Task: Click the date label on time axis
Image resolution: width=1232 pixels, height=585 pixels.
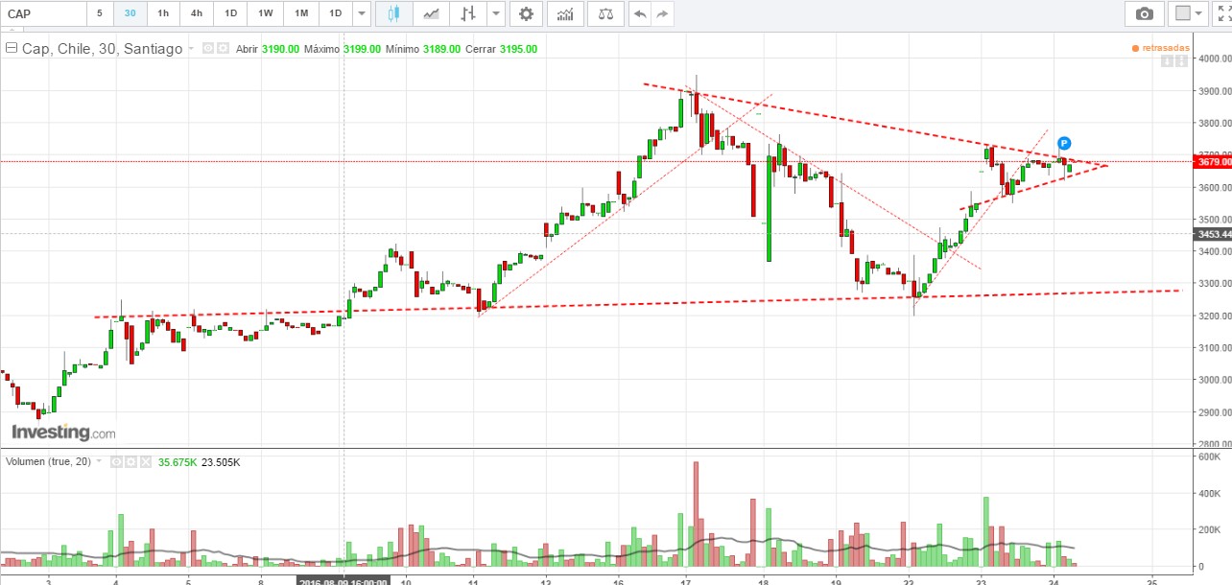Action: click(x=343, y=581)
